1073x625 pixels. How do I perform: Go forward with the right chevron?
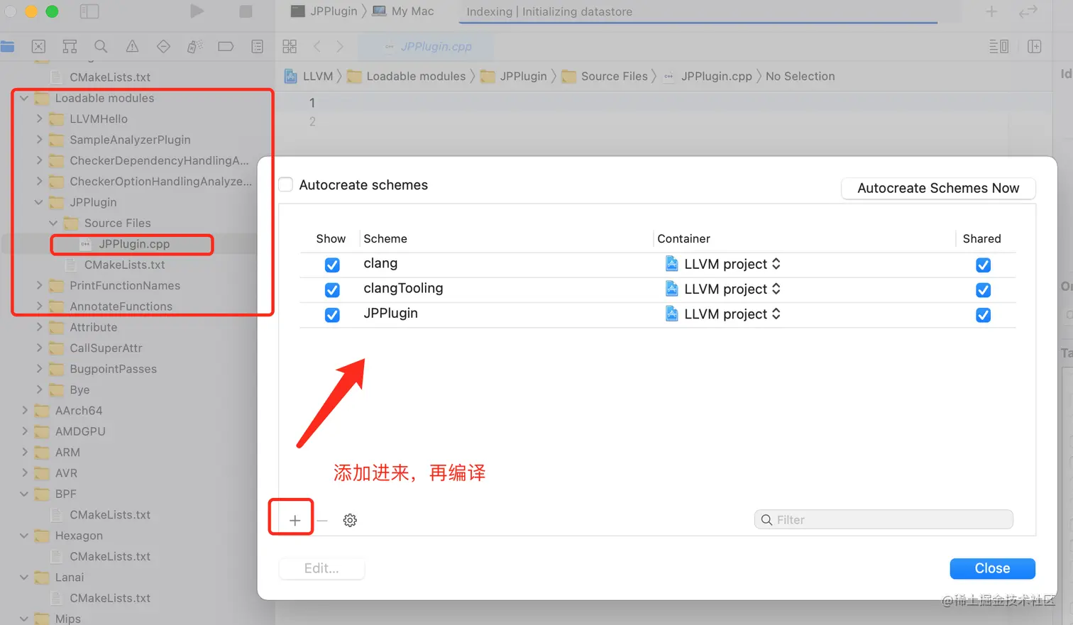click(340, 47)
